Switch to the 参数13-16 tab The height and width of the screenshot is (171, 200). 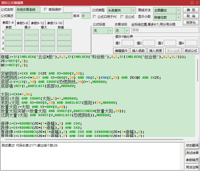click(x=54, y=23)
